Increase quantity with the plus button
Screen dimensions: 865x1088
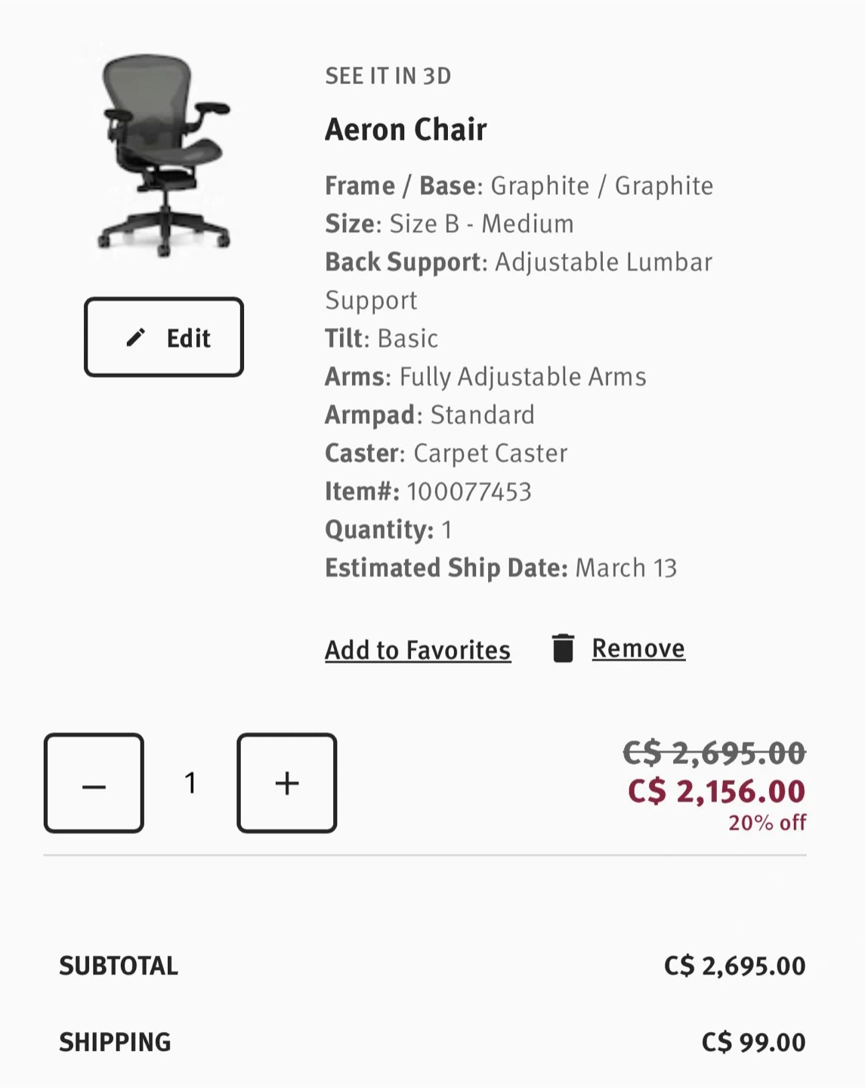click(x=287, y=784)
